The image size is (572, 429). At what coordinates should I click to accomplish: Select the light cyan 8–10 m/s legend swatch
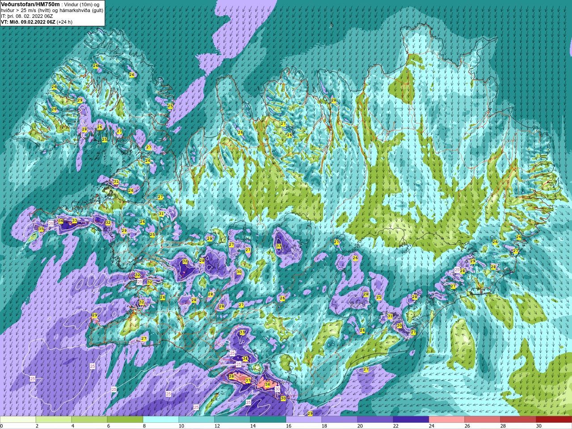click(x=161, y=420)
